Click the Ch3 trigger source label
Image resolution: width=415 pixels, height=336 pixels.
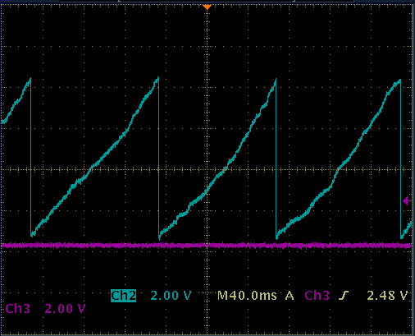point(317,296)
